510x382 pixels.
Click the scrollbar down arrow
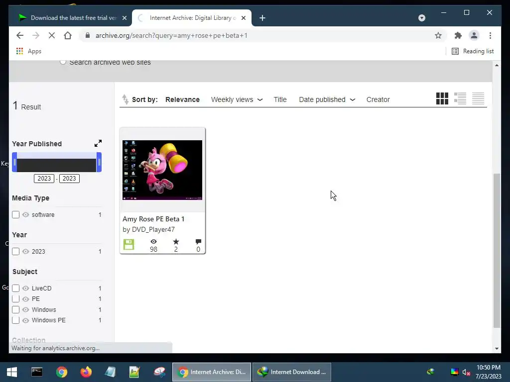click(x=497, y=349)
